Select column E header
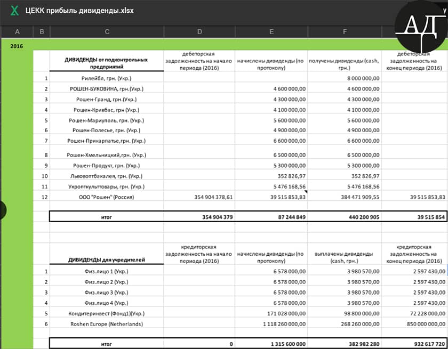 click(271, 32)
